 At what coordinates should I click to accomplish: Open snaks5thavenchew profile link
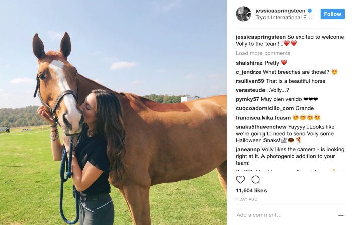point(261,127)
